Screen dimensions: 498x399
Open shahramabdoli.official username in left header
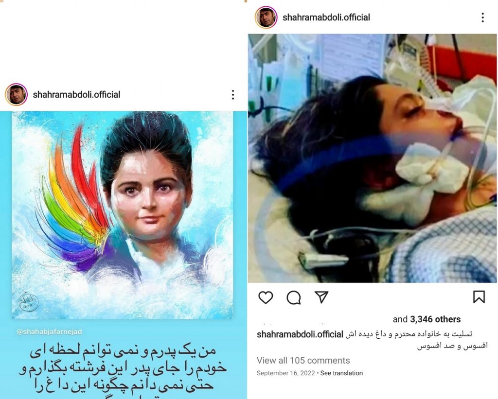click(x=76, y=95)
